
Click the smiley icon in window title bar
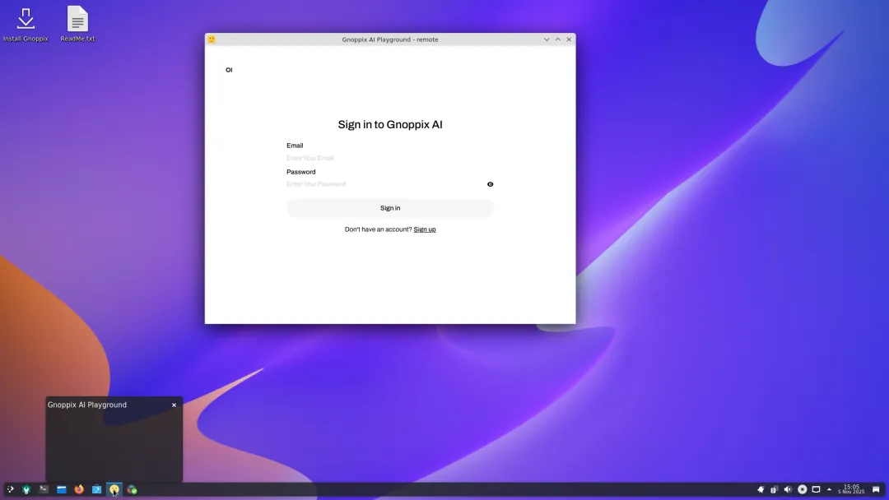[x=212, y=39]
